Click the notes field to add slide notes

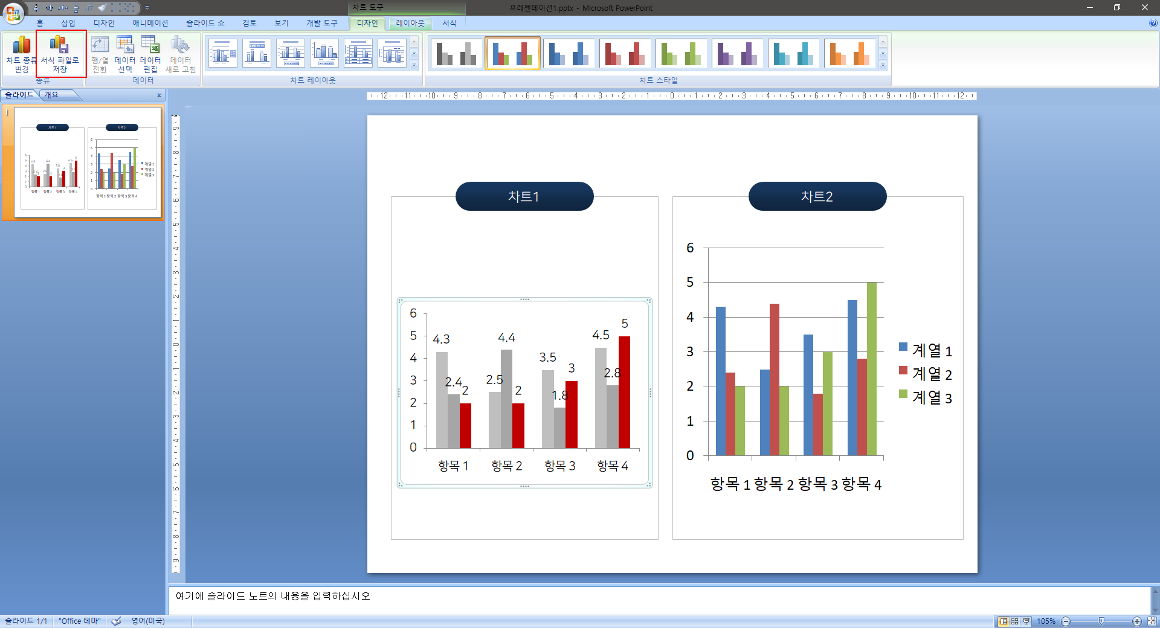point(660,600)
